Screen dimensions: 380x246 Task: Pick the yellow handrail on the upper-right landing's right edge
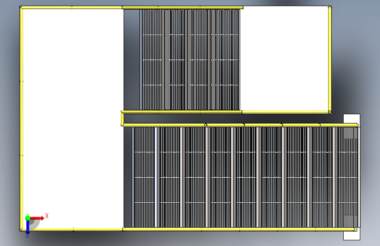(x=330, y=60)
